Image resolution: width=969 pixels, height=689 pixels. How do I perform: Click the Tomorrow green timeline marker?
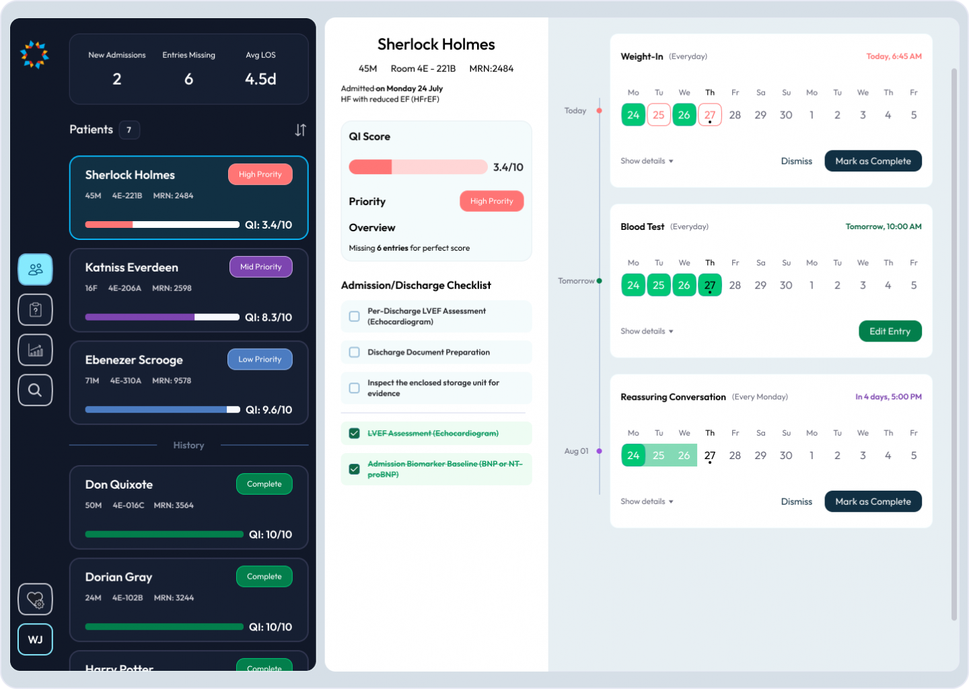coord(599,281)
